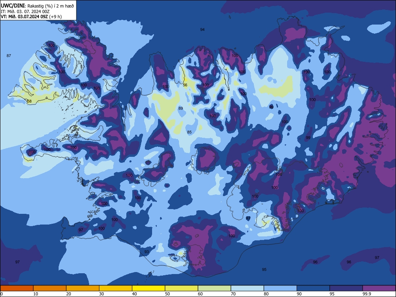Click the 10–20 orange legend swatch
This screenshot has height=297, width=396.
[50, 288]
